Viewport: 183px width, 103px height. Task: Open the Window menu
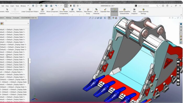point(23,6)
